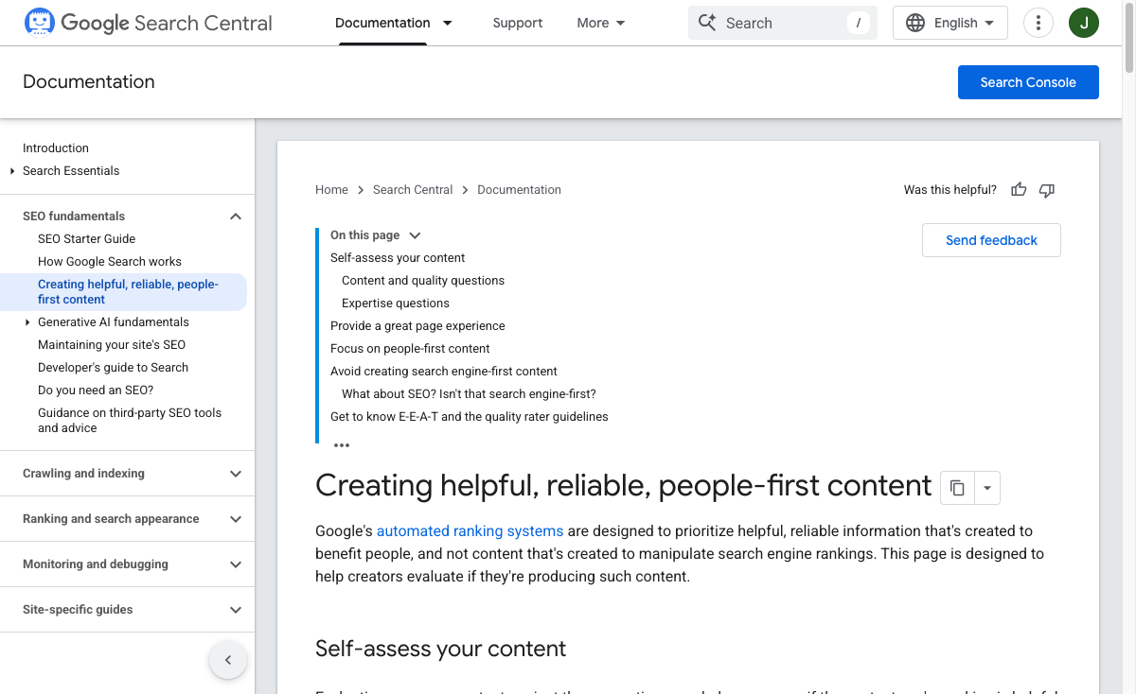Click the thumbs up helpful icon
Viewport: 1136px width, 694px height.
point(1019,190)
